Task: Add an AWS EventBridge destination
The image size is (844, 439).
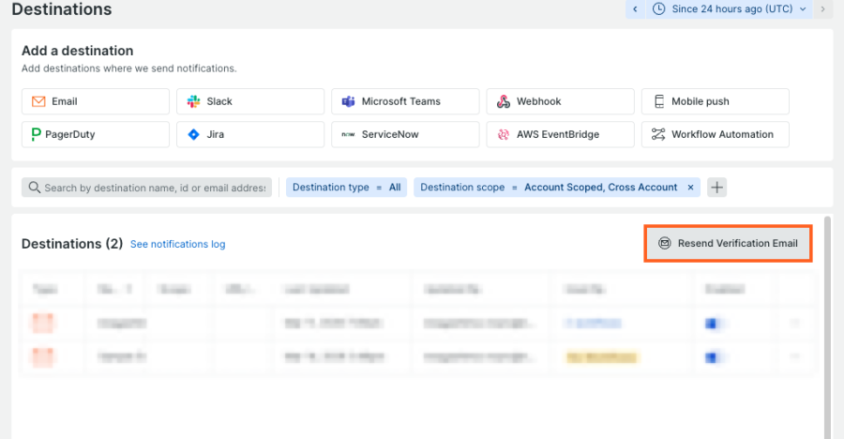Action: pos(561,134)
